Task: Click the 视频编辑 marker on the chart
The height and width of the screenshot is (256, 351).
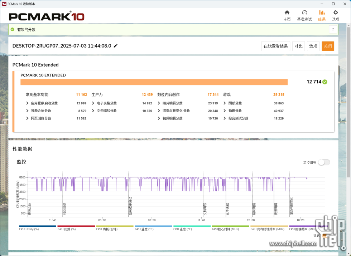Action: pyautogui.click(x=276, y=209)
